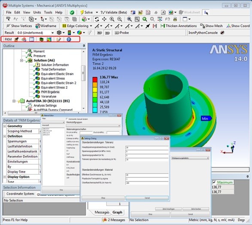Collapse the Geometry section in Details
This screenshot has height=225, width=252.
coord(5,126)
